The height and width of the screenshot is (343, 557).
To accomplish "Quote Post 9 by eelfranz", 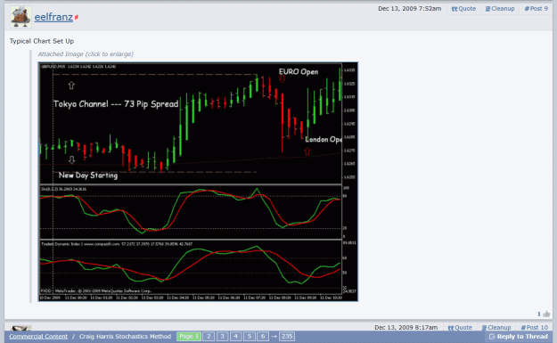I will 463,9.
